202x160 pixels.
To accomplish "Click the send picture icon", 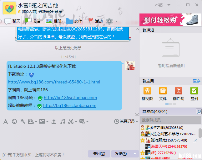I will [x=42, y=121].
